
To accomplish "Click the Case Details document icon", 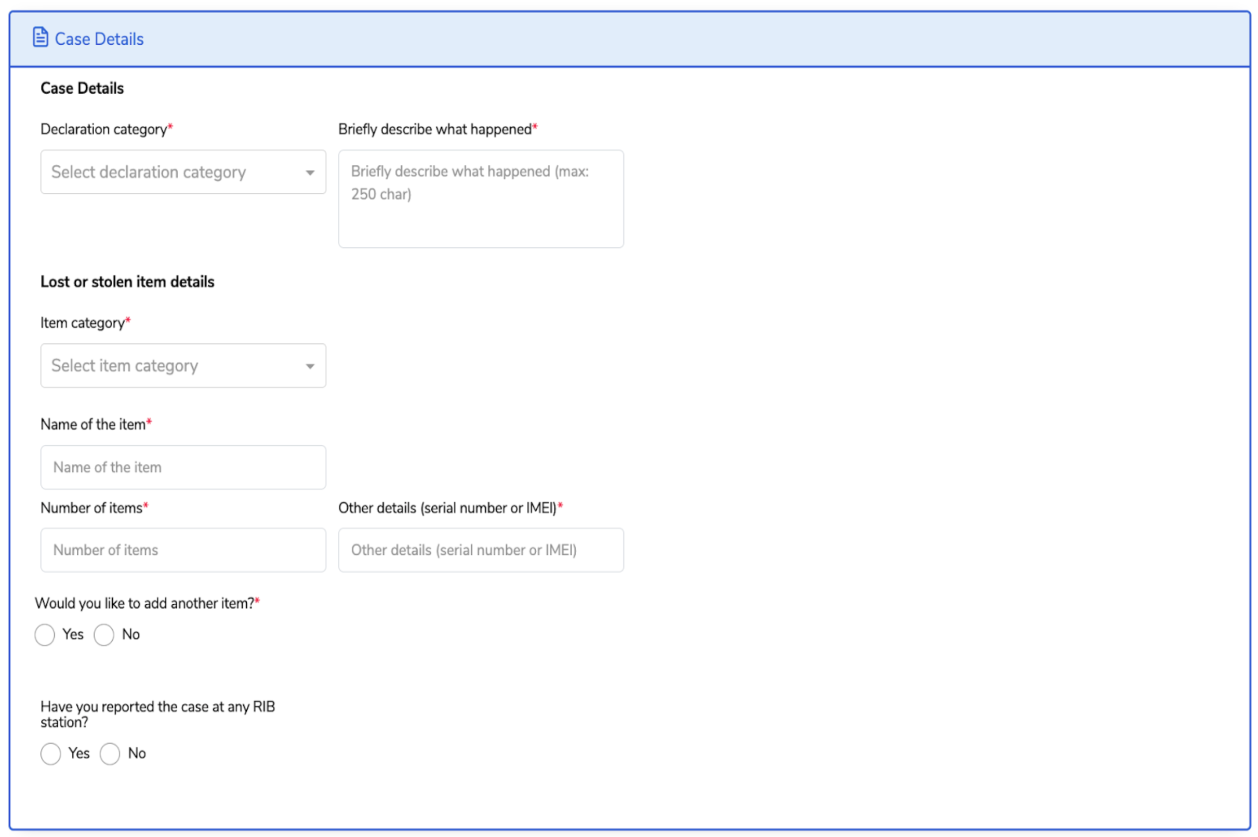I will (40, 37).
